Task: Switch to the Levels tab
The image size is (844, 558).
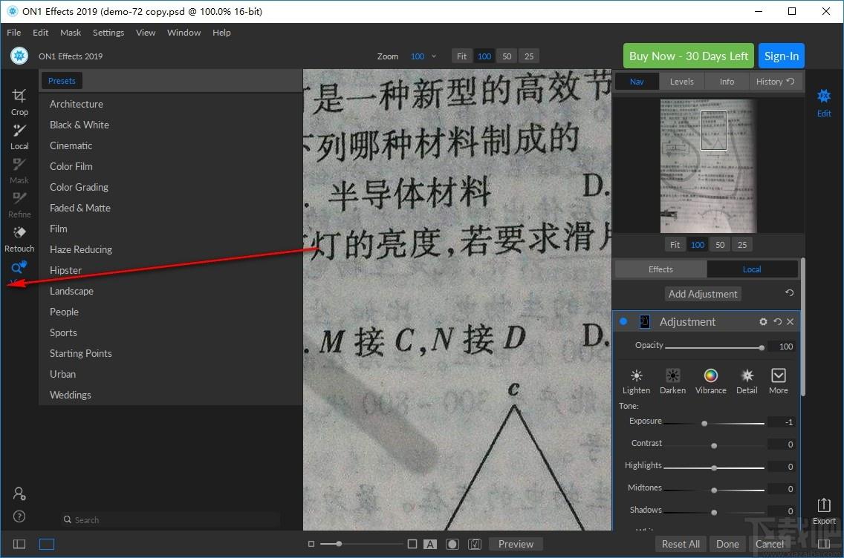Action: [x=681, y=81]
